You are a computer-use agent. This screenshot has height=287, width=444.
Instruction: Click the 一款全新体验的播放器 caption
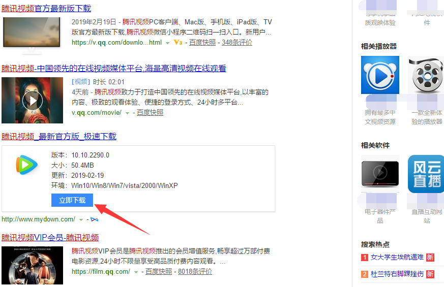point(427,117)
